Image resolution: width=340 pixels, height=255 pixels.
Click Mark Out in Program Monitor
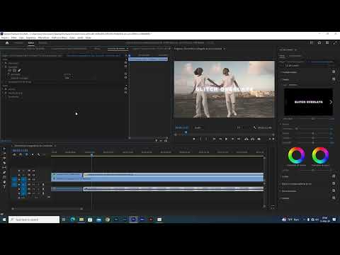[206, 139]
